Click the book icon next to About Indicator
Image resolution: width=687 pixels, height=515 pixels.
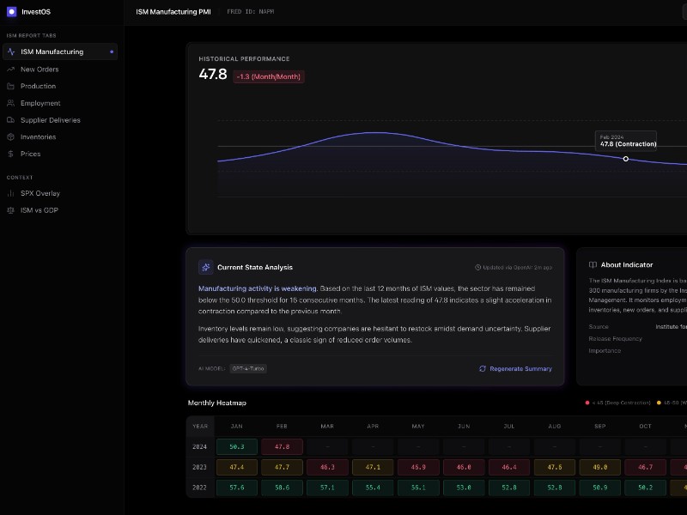point(593,265)
